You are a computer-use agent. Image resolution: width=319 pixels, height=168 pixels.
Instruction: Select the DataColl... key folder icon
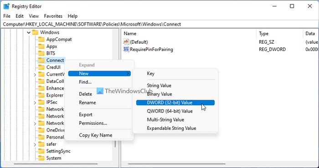coord(41,81)
